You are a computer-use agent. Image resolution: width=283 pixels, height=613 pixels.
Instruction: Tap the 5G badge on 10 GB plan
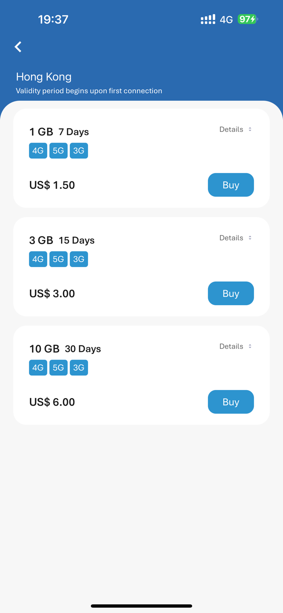[58, 368]
